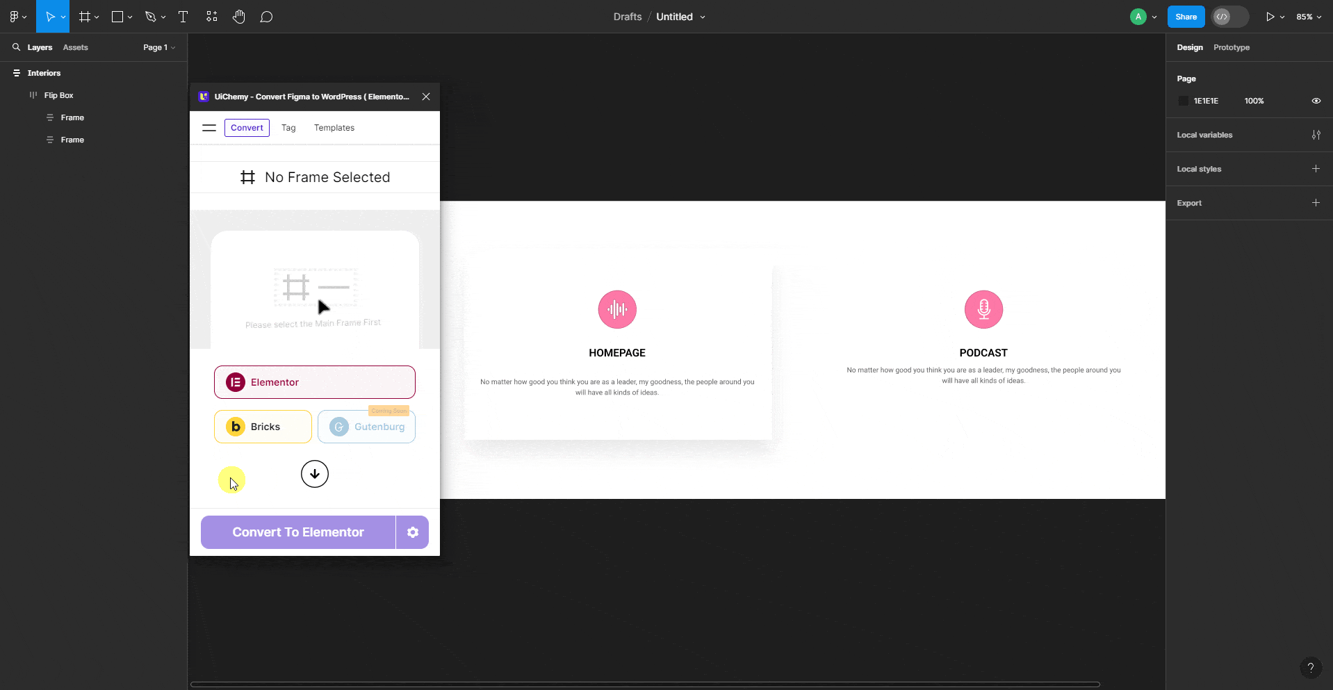The height and width of the screenshot is (690, 1333).
Task: Select the Hand tool
Action: click(x=239, y=16)
